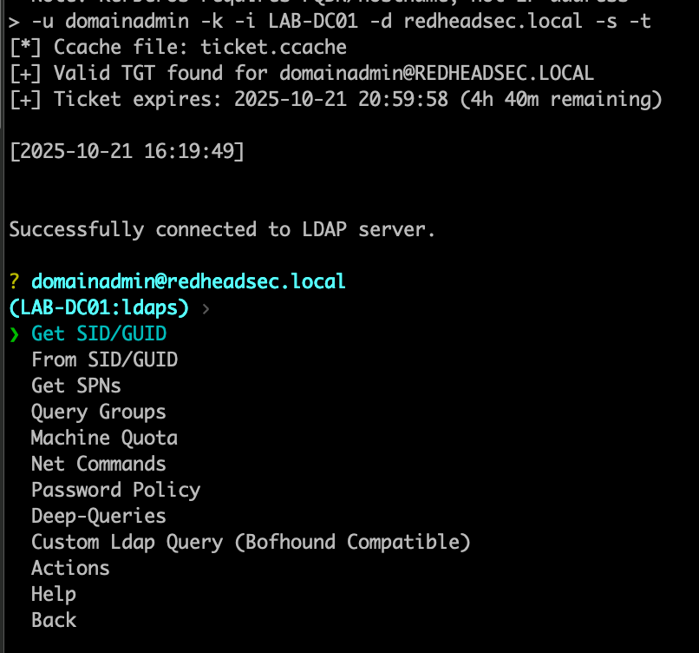Choose the Password Policy option
Image resolution: width=699 pixels, height=653 pixels.
115,490
